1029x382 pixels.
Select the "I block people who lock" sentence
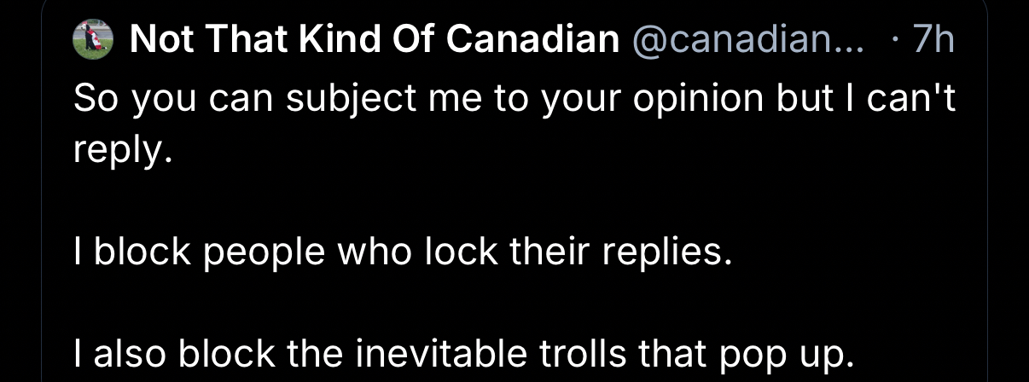click(x=403, y=254)
